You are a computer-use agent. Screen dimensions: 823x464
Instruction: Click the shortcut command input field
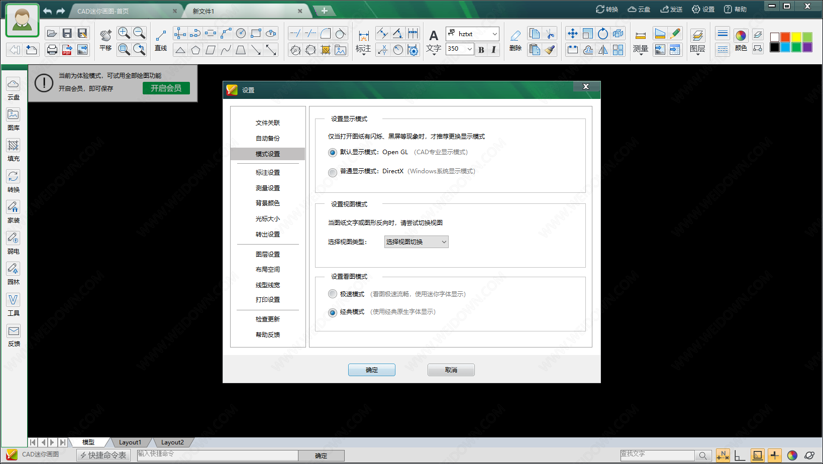218,455
